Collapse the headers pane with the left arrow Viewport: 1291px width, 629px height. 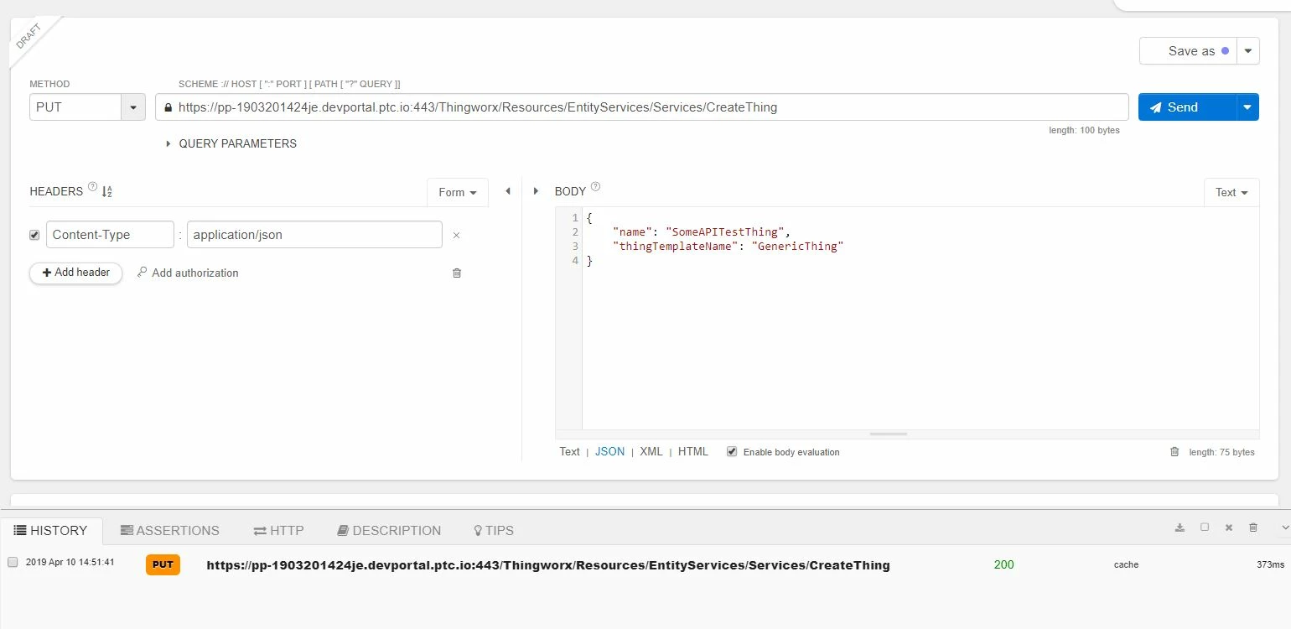(507, 191)
